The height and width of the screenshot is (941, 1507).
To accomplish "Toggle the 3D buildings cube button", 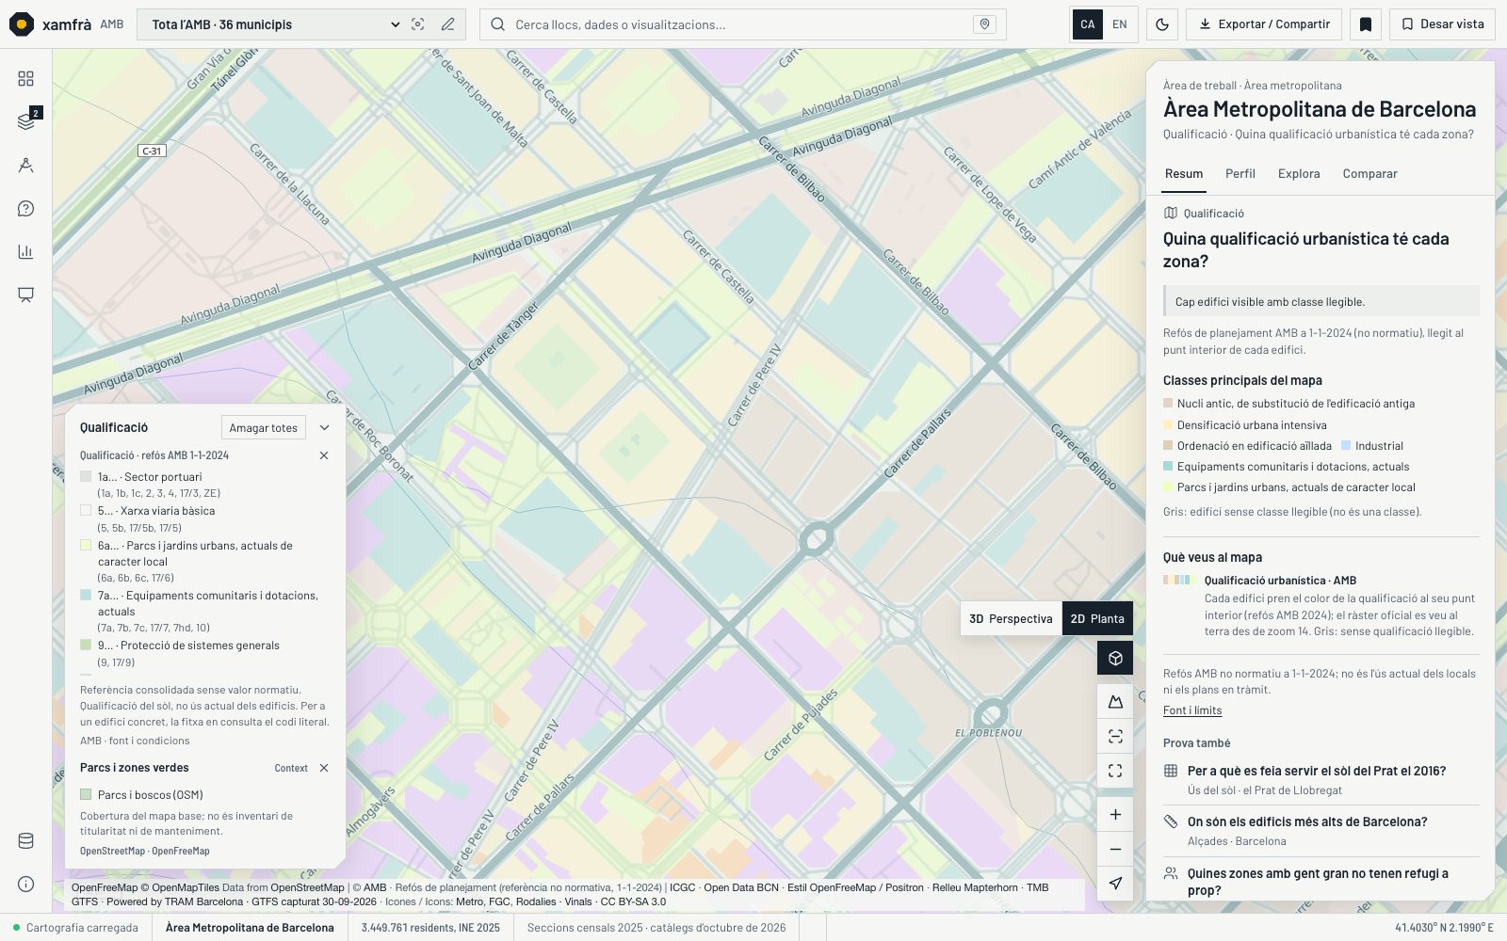I will click(1115, 658).
